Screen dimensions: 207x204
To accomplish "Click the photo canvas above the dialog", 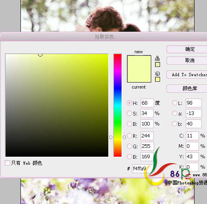I will click(108, 16).
